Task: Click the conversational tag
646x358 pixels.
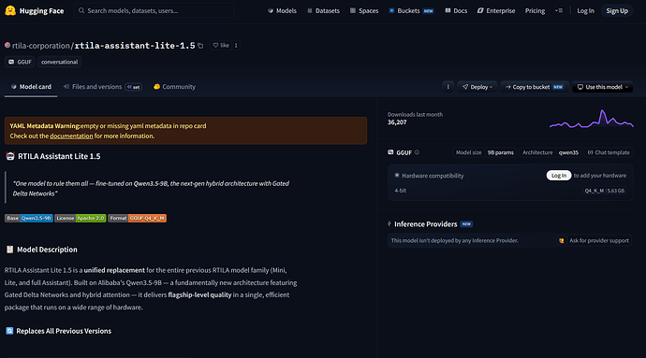Action: (x=59, y=62)
